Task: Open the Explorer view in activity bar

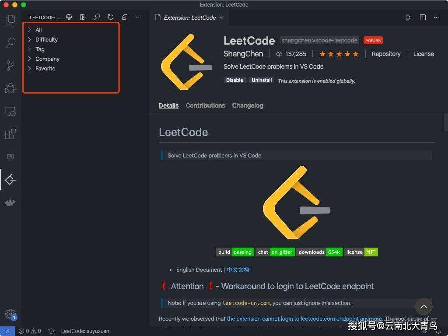Action: tap(10, 20)
